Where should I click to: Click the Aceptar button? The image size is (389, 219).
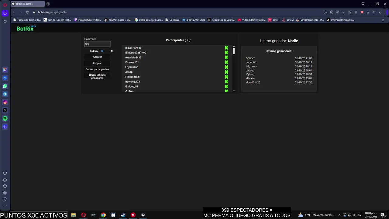97,57
